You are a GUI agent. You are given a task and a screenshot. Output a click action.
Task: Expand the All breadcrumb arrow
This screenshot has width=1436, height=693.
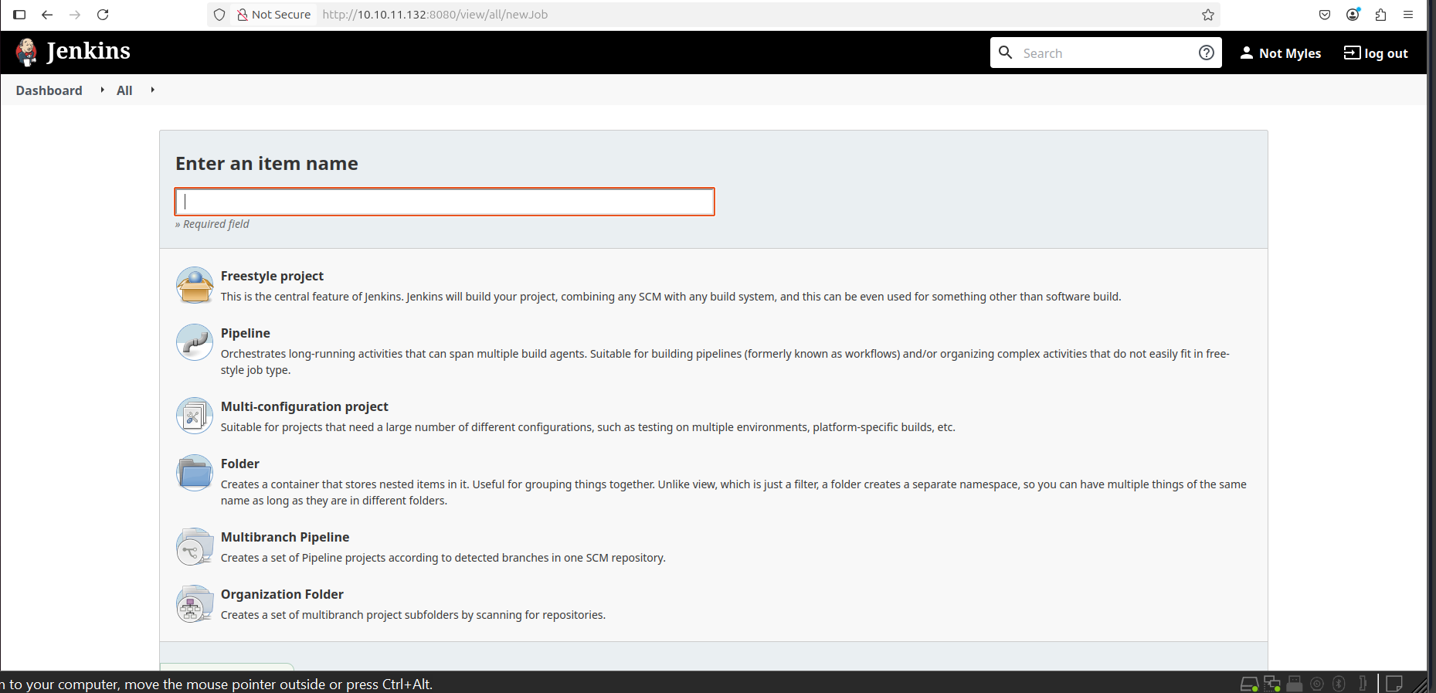[152, 90]
